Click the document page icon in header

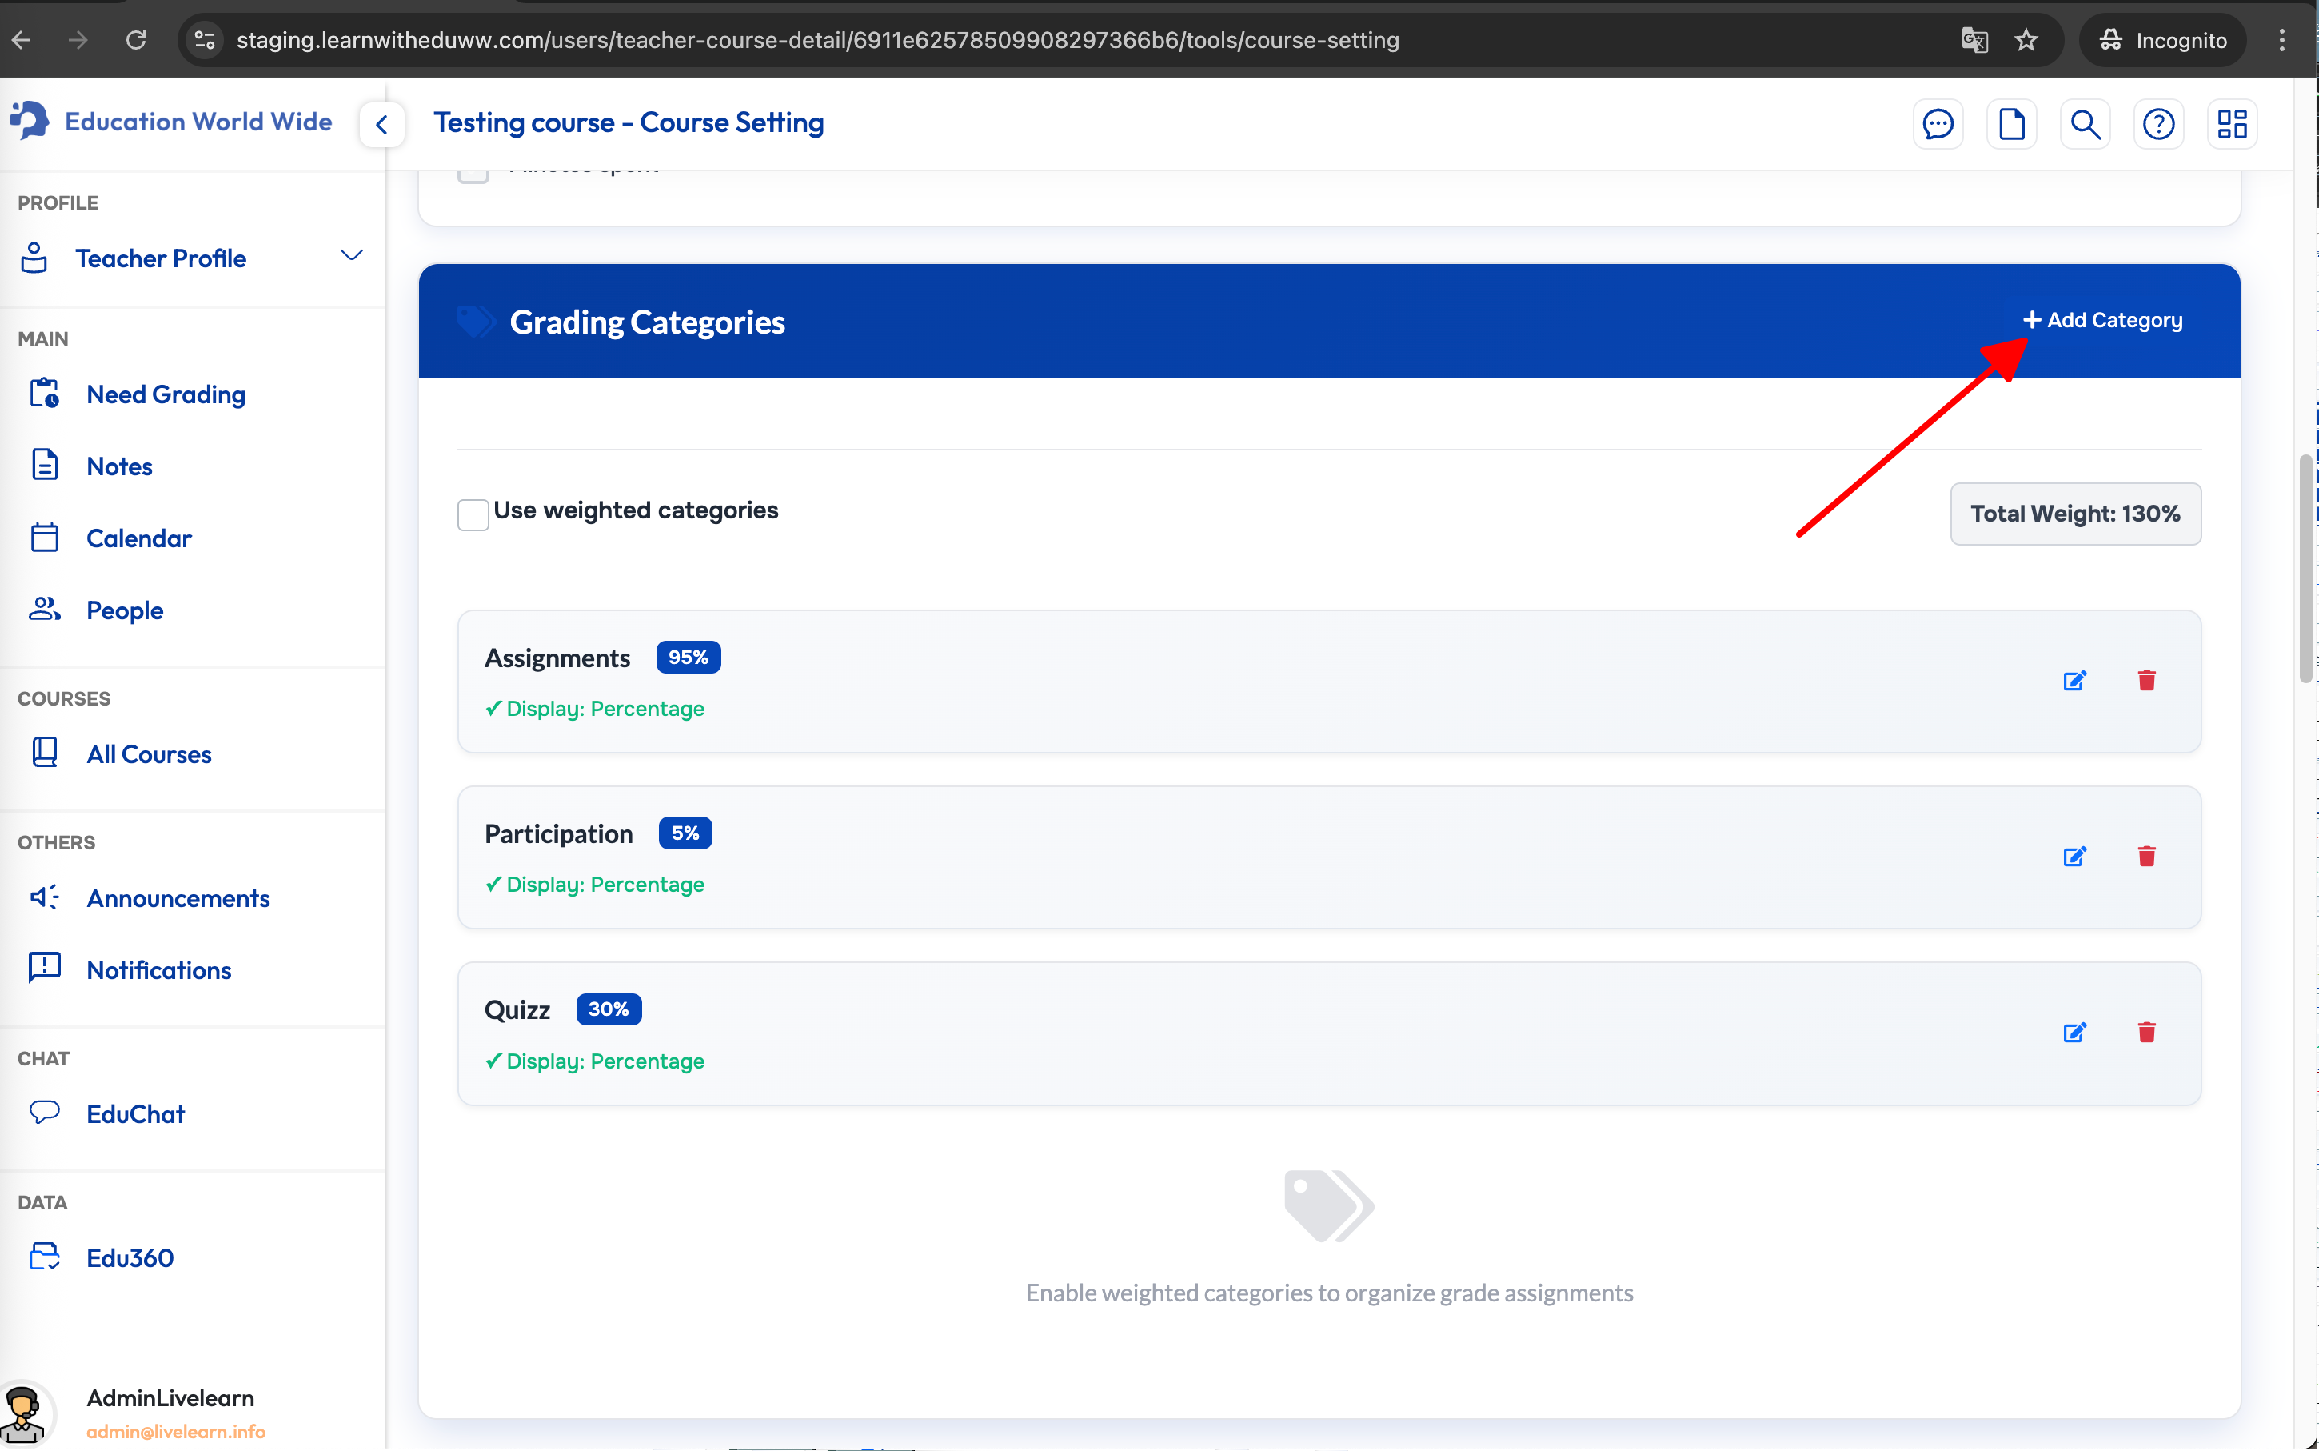[2011, 125]
